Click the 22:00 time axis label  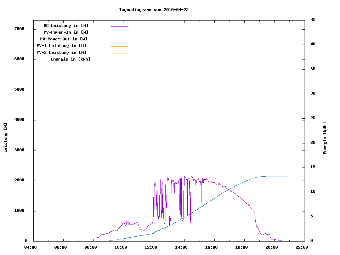(x=301, y=247)
